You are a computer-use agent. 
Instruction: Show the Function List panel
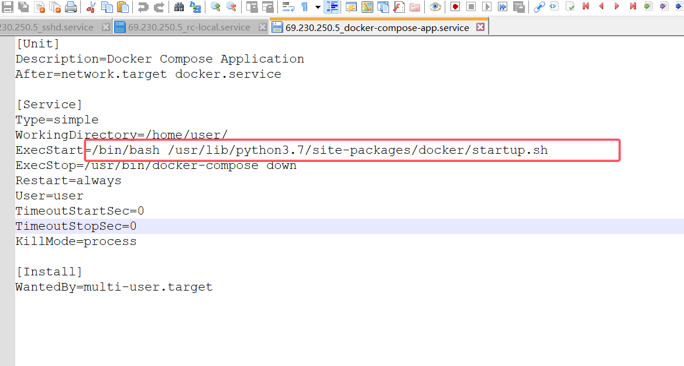pos(398,6)
